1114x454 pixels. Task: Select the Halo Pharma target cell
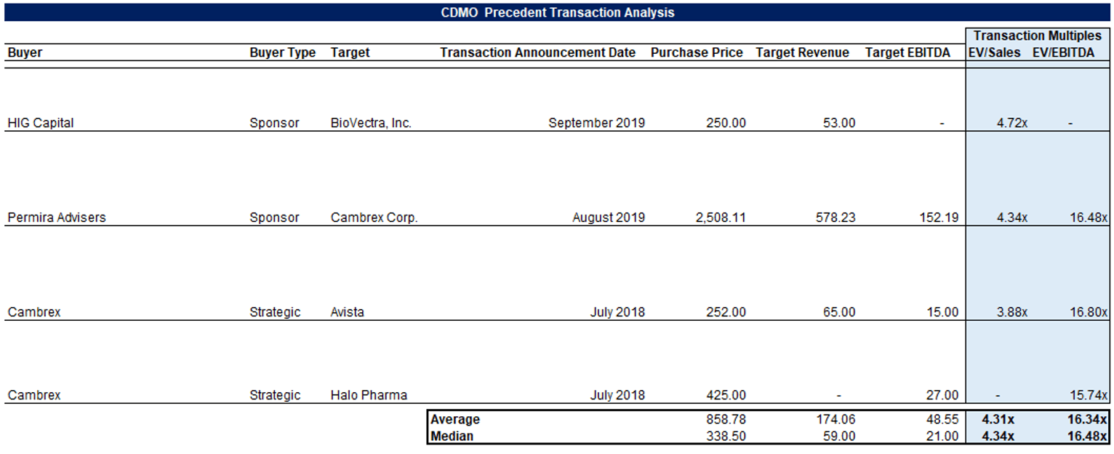pos(369,396)
